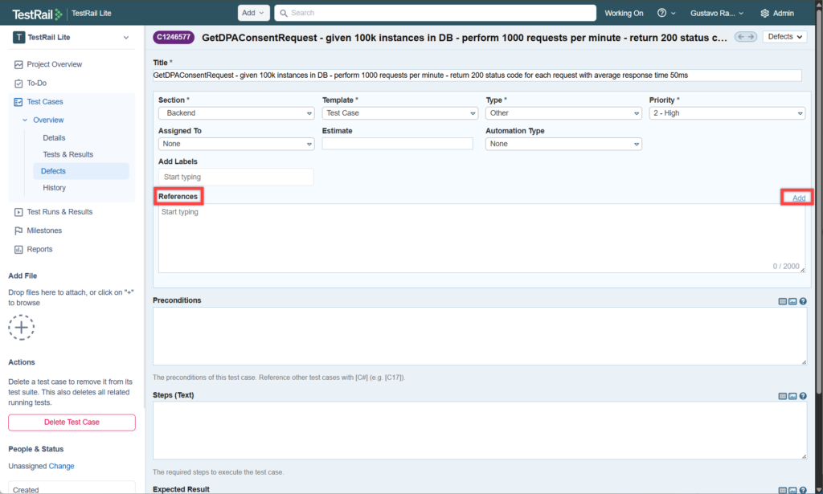
Task: Click the TestRail logo in the header
Action: [x=37, y=14]
